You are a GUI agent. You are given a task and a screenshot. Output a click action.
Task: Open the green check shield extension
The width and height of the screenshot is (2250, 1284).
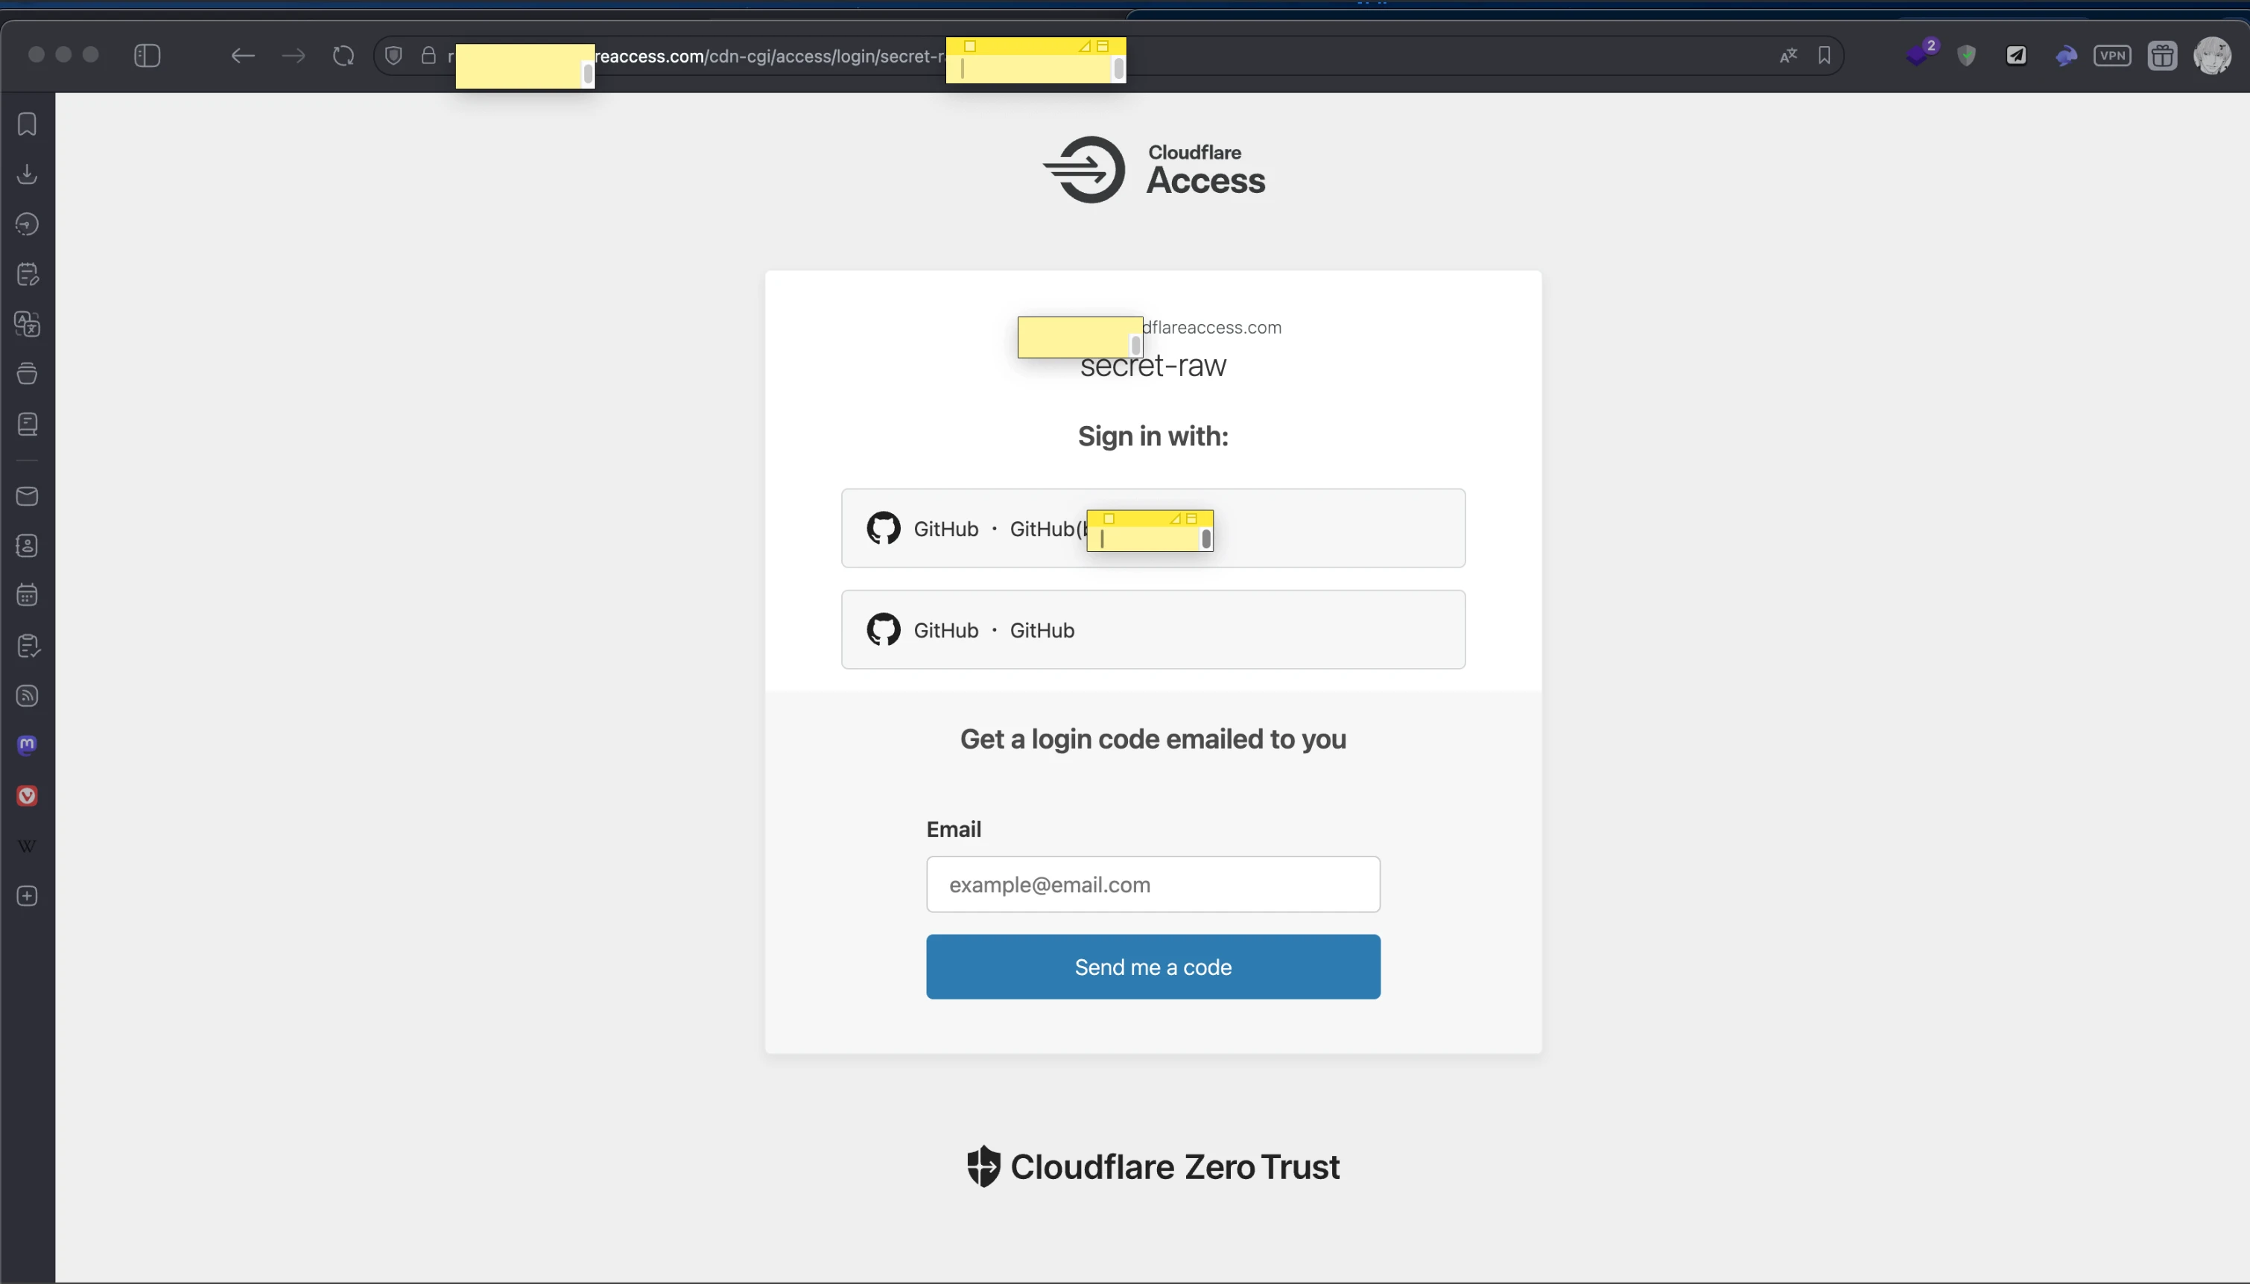pyautogui.click(x=1966, y=56)
